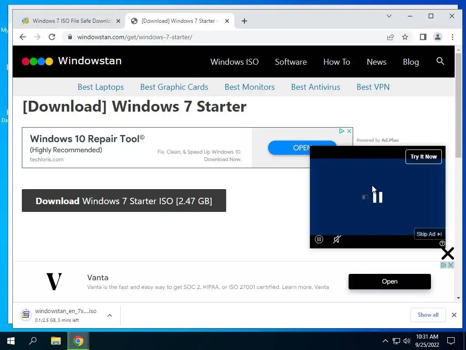Click the site search magnifier icon

pyautogui.click(x=440, y=61)
